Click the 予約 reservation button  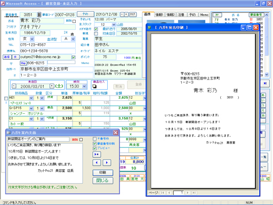pos(85,14)
